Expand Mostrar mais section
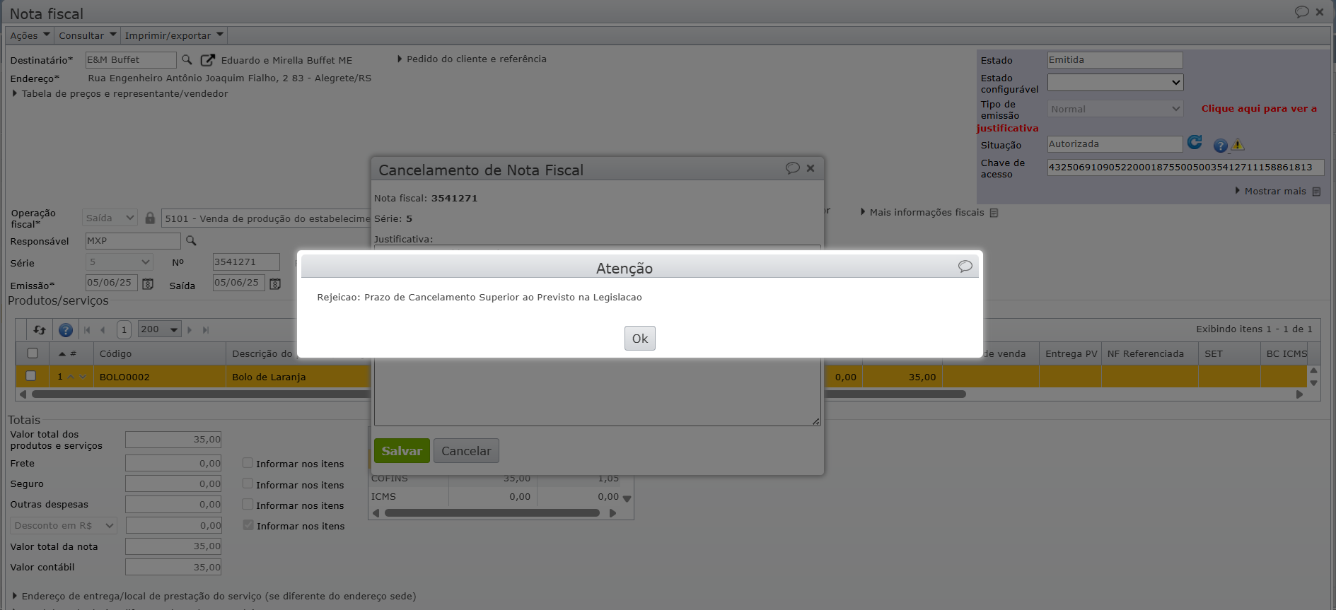 point(1271,192)
